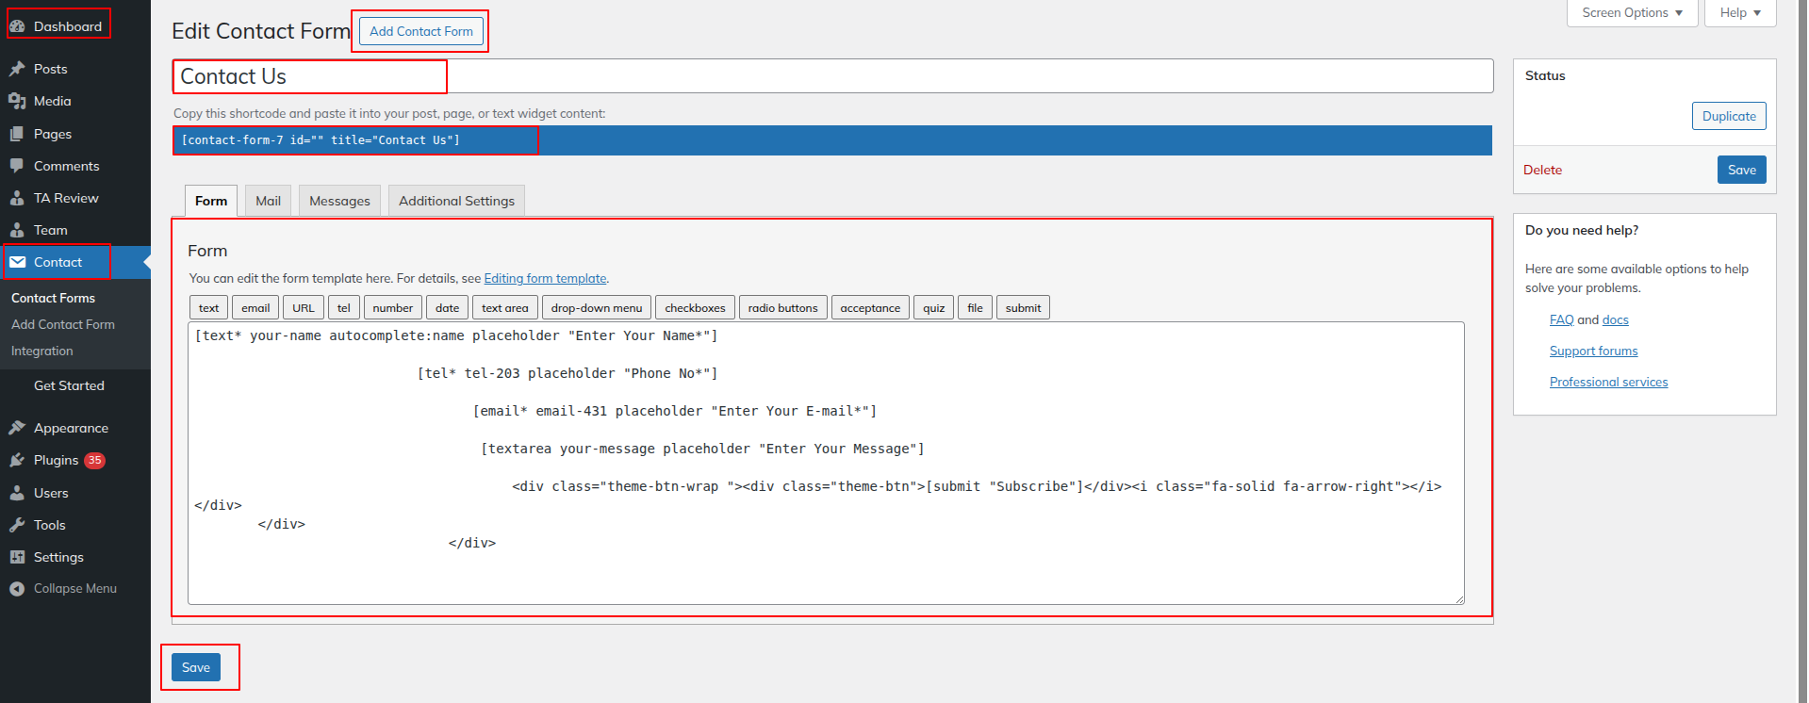This screenshot has height=703, width=1809.
Task: Click the Posts pushpin icon in sidebar
Action: (17, 69)
